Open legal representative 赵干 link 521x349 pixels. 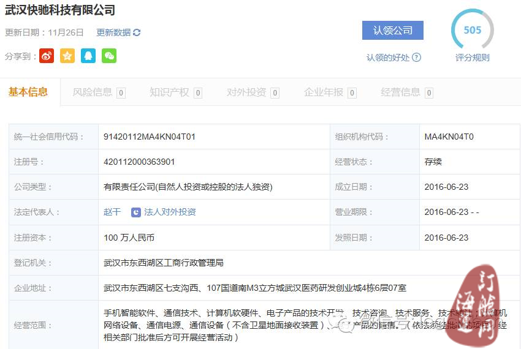tap(112, 212)
